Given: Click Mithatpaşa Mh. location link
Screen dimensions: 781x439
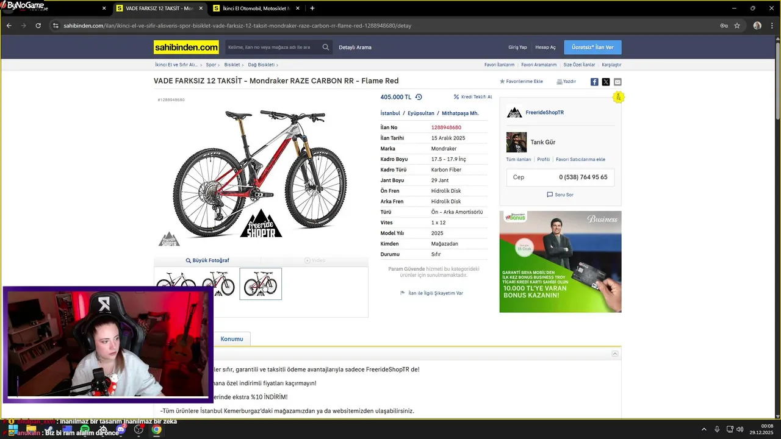Looking at the screenshot, I should (x=460, y=113).
